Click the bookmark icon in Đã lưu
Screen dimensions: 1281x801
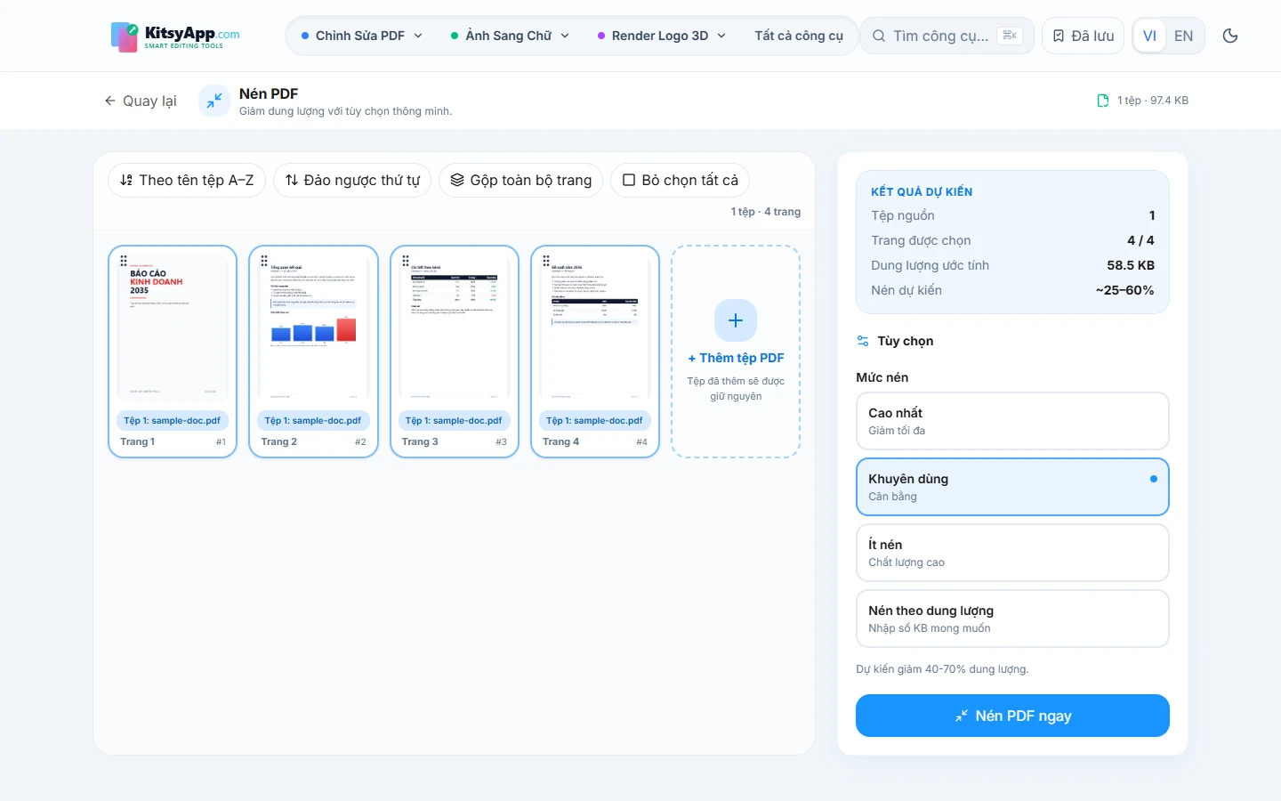1059,36
